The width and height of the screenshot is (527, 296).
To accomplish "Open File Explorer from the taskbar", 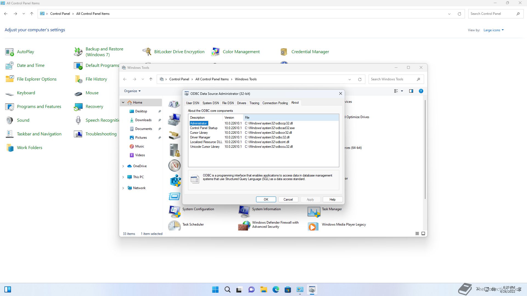I will click(x=263, y=289).
